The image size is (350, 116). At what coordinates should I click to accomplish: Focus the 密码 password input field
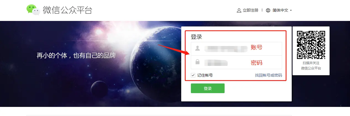(x=236, y=62)
